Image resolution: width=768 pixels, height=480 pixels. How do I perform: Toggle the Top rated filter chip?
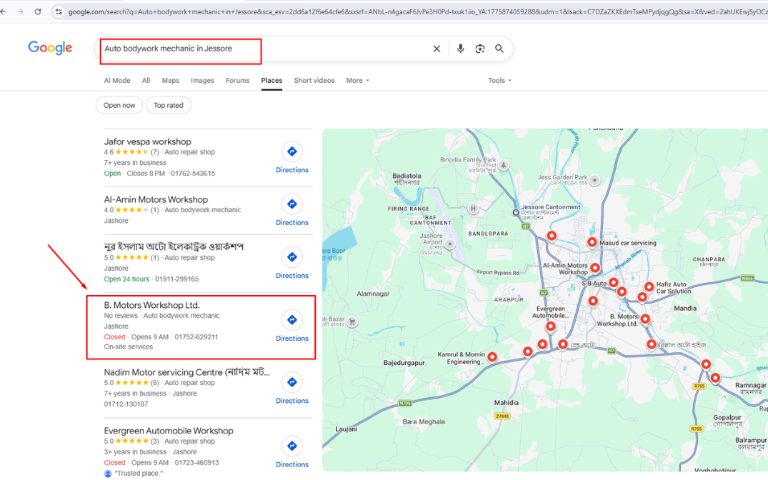169,105
